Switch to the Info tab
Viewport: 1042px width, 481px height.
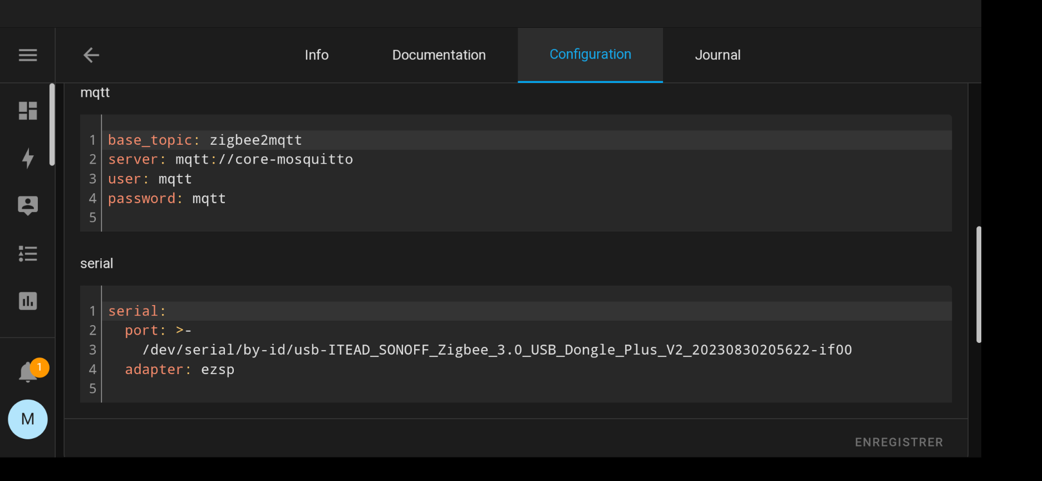click(316, 55)
